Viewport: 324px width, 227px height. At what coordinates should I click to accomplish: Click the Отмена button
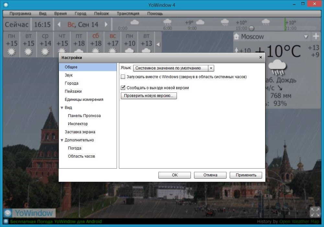tap(210, 175)
